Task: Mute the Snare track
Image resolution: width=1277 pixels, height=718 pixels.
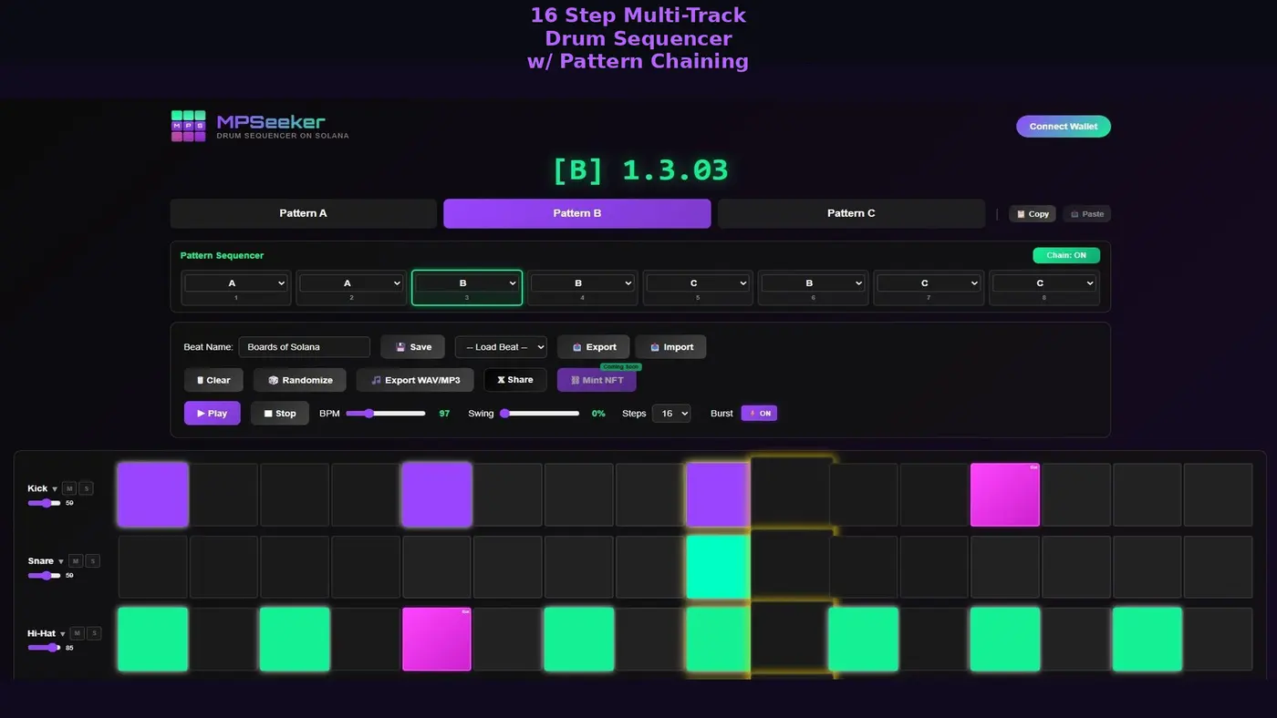Action: [x=76, y=561]
